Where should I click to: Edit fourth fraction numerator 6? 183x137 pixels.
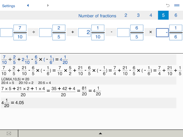point(137,28)
